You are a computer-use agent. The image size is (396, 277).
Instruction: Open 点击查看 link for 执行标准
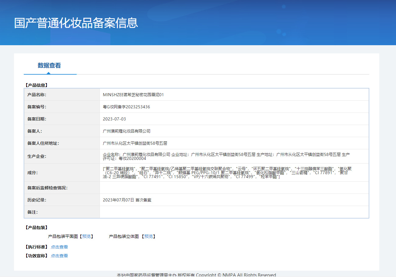pyautogui.click(x=59, y=247)
